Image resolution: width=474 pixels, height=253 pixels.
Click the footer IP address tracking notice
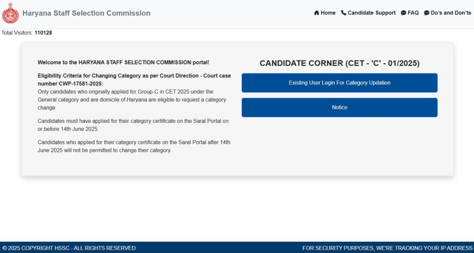click(387, 248)
